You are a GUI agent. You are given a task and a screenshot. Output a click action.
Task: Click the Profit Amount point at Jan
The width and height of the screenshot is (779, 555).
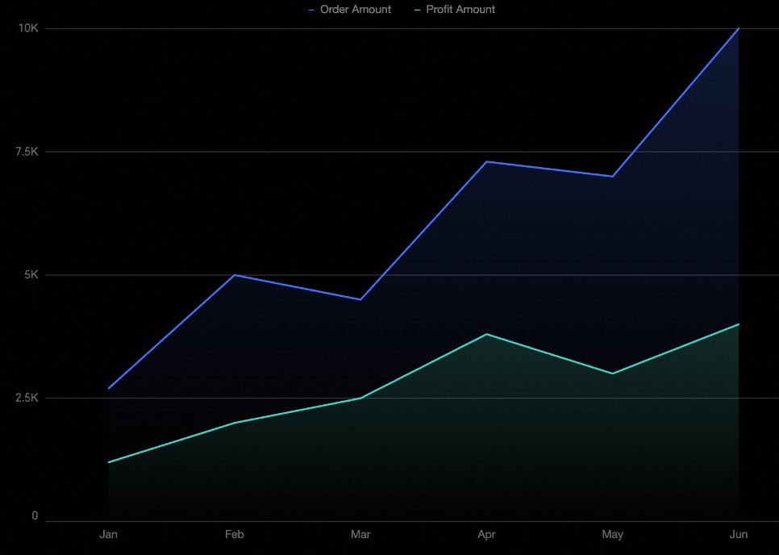point(108,462)
